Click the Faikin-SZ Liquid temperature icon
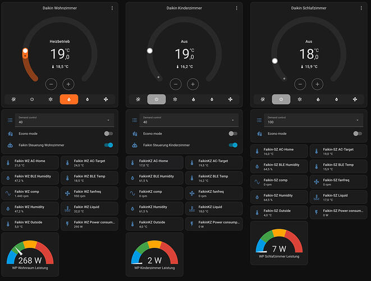Screen dimensions: 371x281 [x=317, y=197]
